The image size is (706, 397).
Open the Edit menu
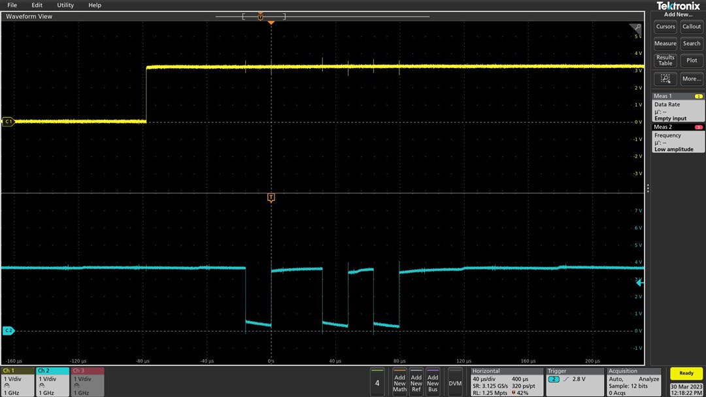[37, 5]
